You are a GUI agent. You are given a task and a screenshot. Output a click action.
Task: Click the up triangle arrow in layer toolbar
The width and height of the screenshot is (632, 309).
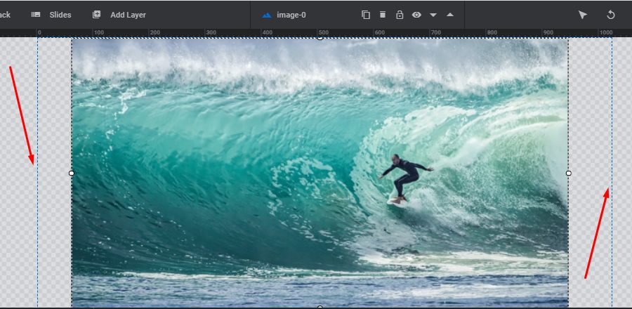tap(450, 15)
